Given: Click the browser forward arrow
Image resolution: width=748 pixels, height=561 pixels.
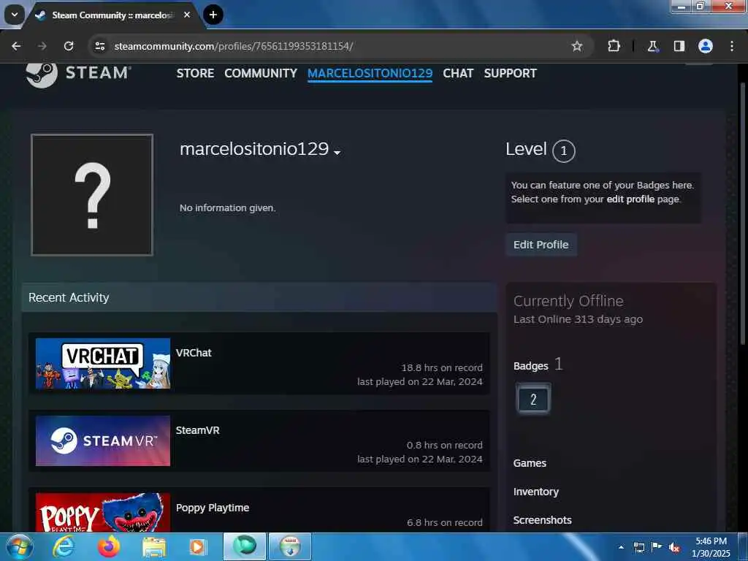Looking at the screenshot, I should (x=42, y=46).
